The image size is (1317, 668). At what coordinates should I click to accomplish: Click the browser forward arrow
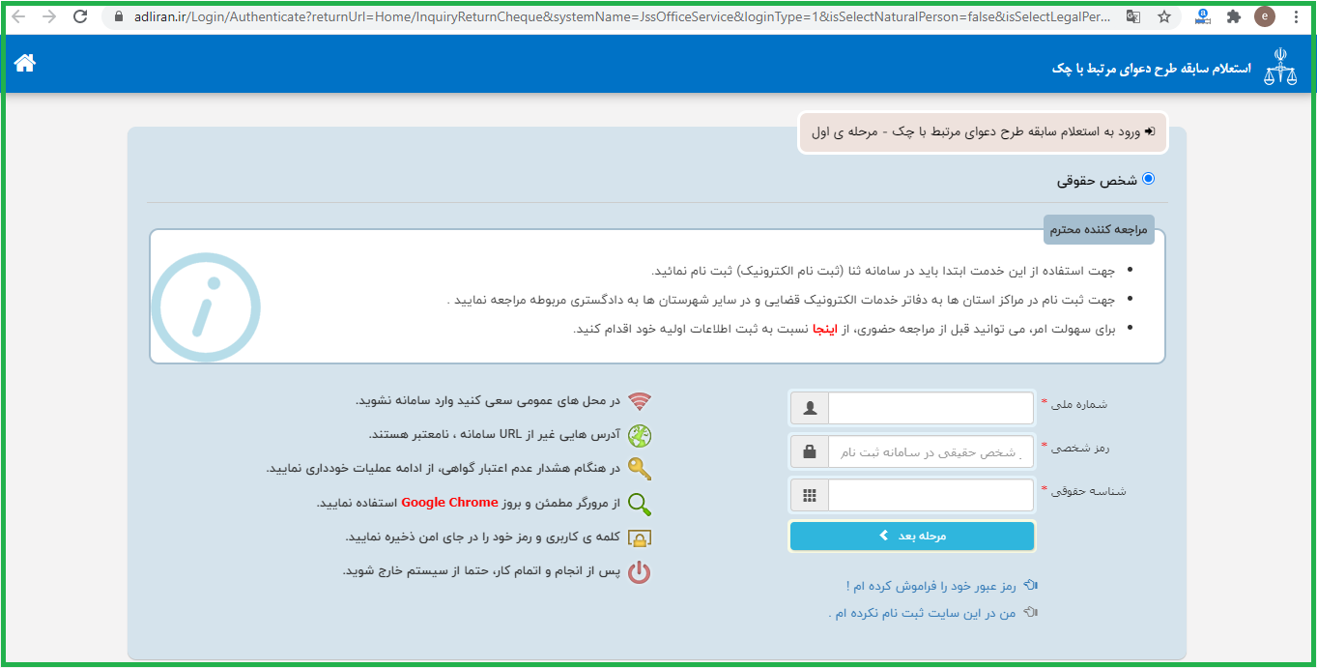pyautogui.click(x=49, y=16)
